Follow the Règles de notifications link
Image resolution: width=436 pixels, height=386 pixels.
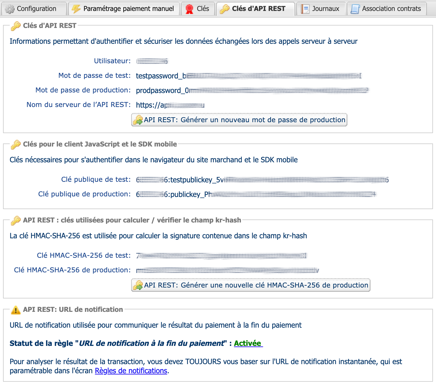click(131, 371)
